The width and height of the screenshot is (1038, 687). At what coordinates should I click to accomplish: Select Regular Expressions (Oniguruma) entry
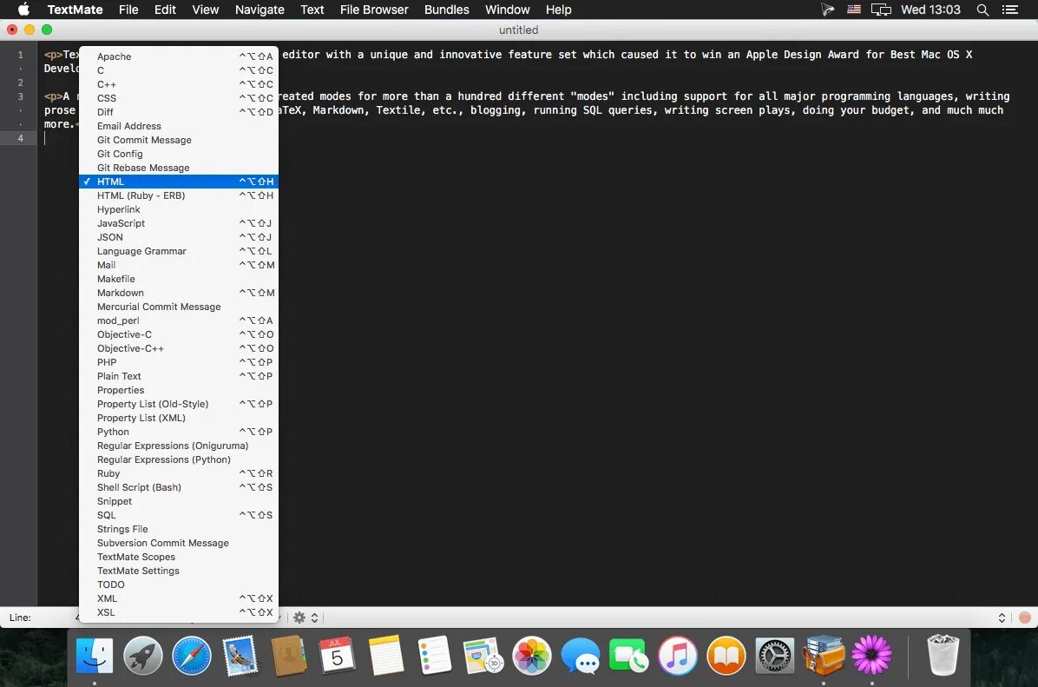click(x=179, y=446)
